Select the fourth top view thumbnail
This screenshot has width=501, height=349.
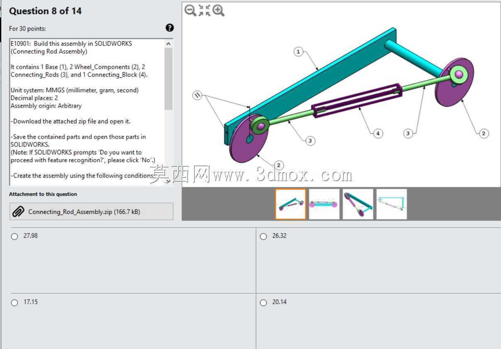pyautogui.click(x=392, y=204)
